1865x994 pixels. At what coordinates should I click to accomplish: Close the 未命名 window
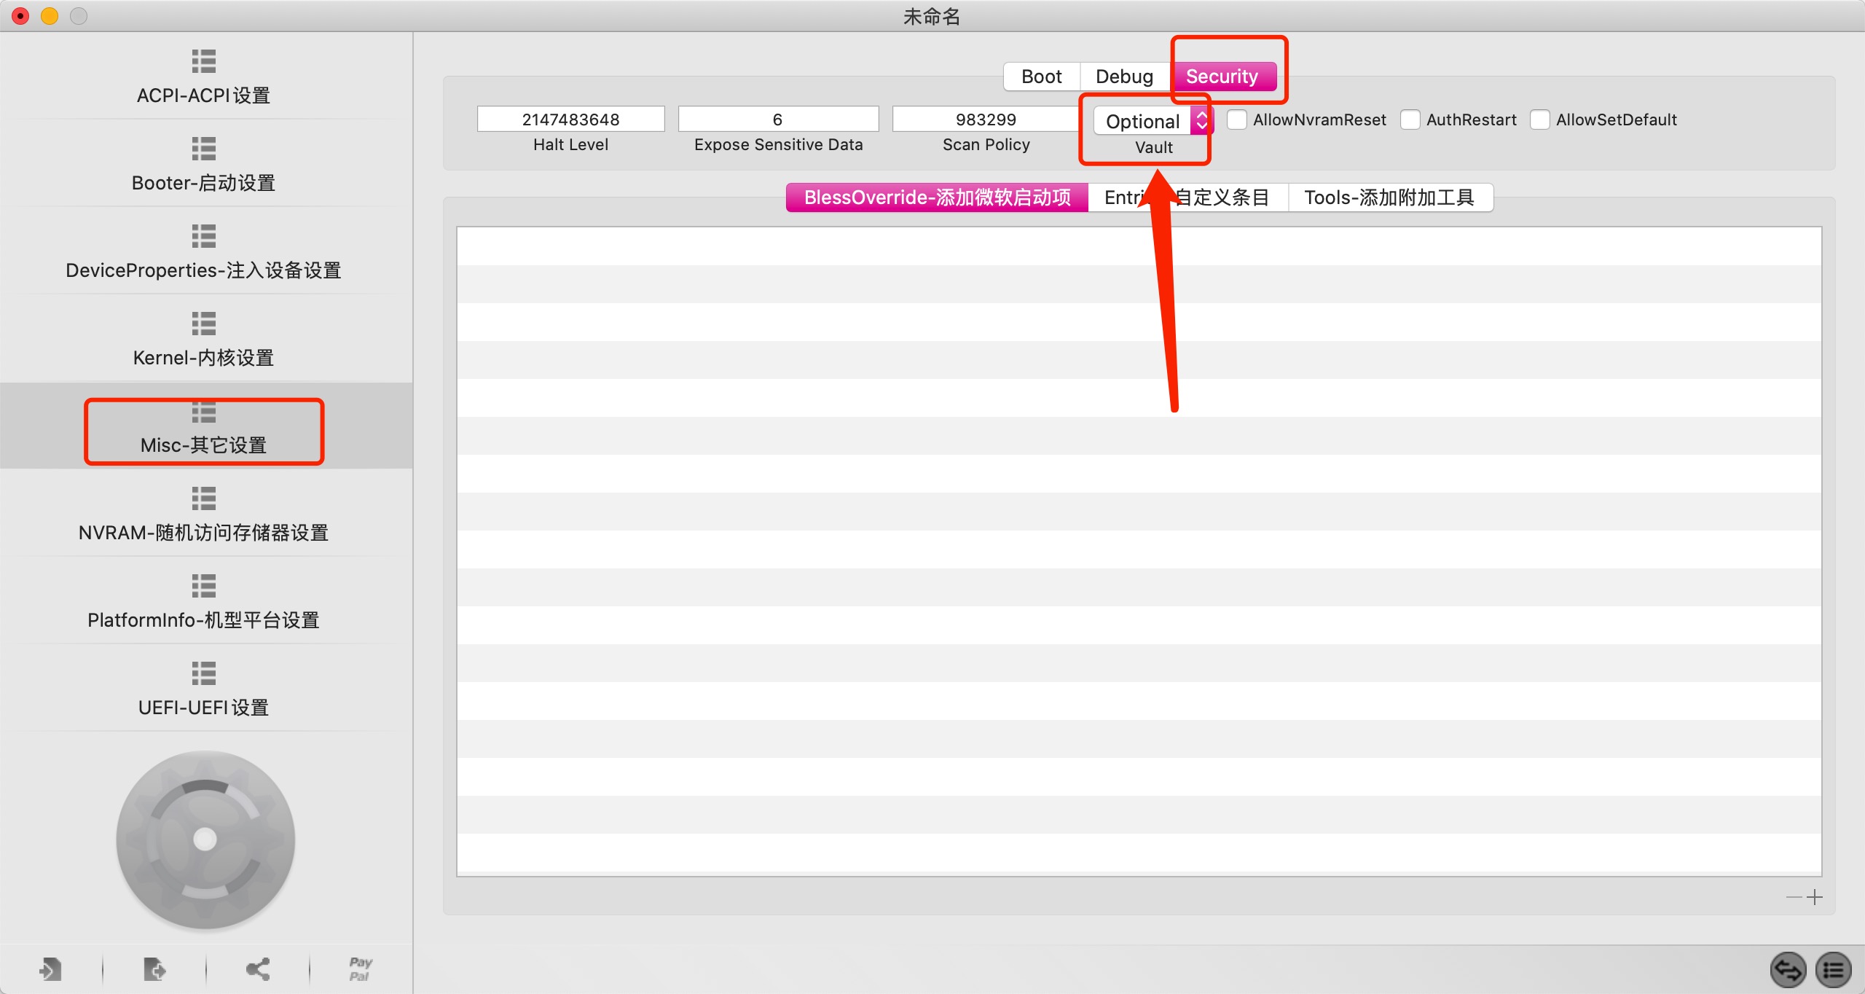coord(21,15)
